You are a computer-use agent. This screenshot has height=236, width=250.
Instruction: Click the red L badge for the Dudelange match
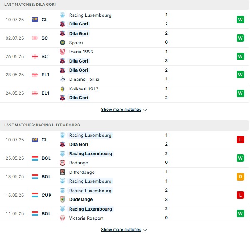click(x=240, y=195)
